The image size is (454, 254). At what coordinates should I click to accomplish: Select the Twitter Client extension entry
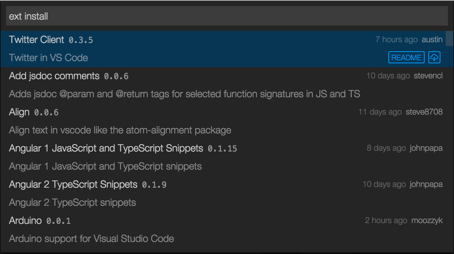(x=223, y=49)
